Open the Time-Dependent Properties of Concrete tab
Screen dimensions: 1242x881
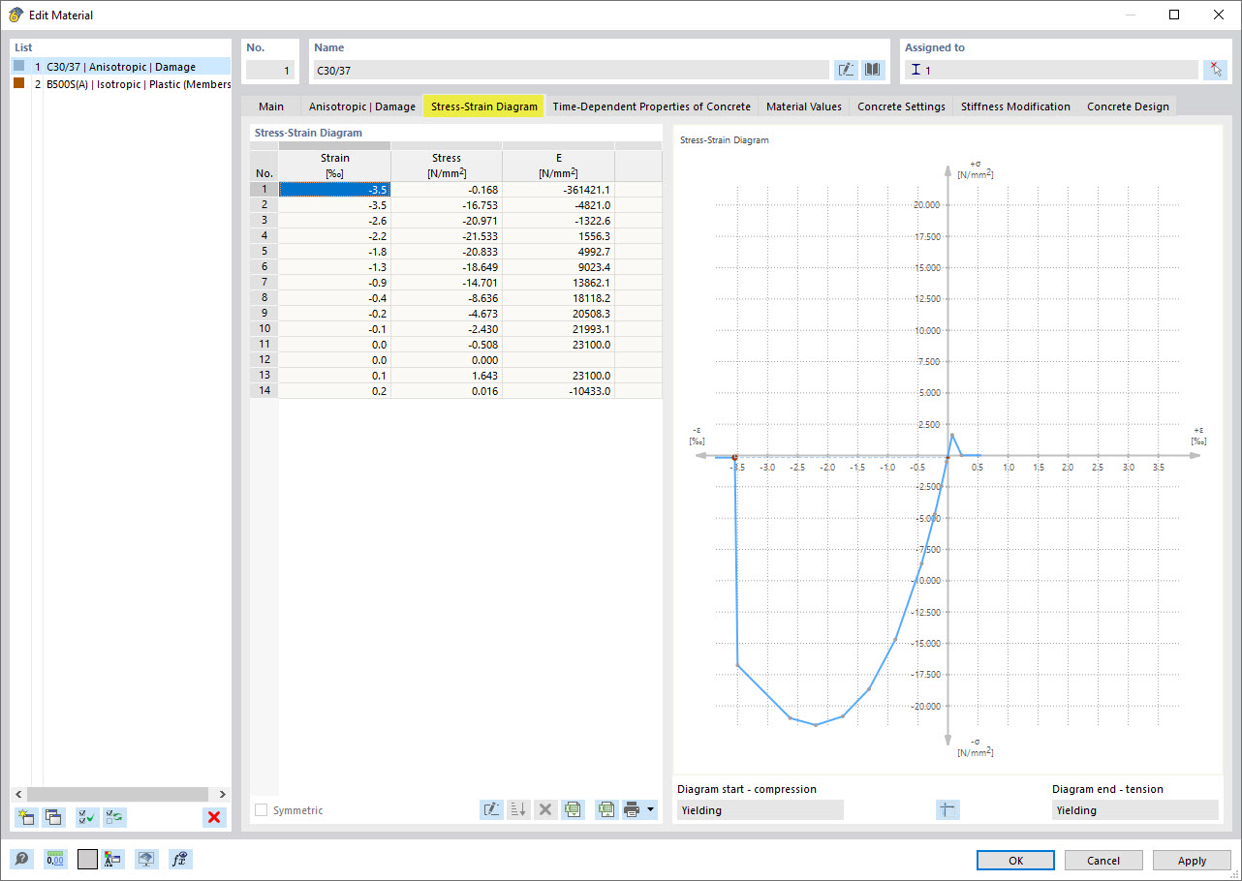coord(651,106)
